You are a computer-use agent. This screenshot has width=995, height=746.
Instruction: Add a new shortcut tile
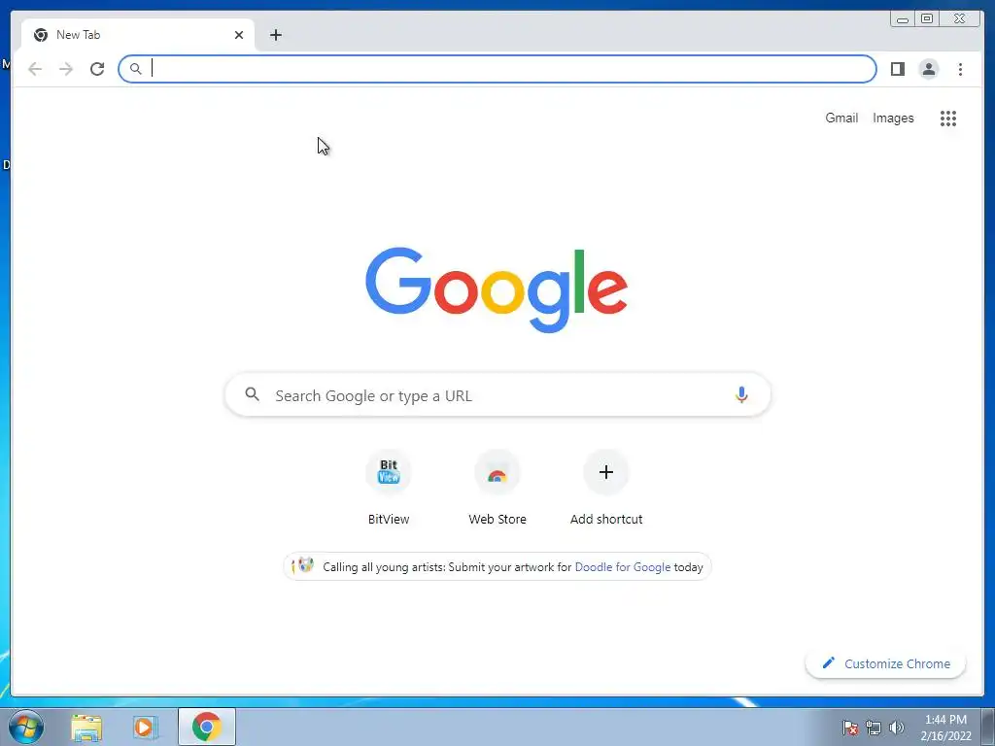[606, 488]
